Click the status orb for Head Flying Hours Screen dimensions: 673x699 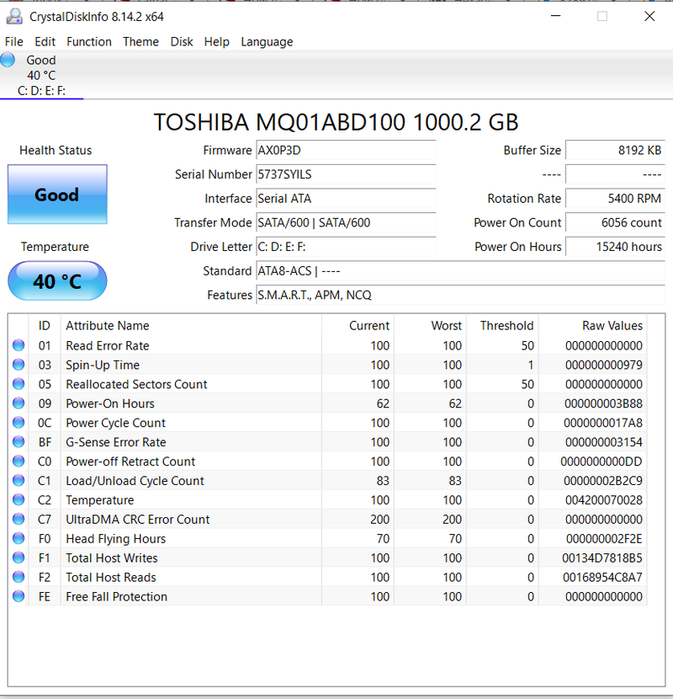(19, 538)
